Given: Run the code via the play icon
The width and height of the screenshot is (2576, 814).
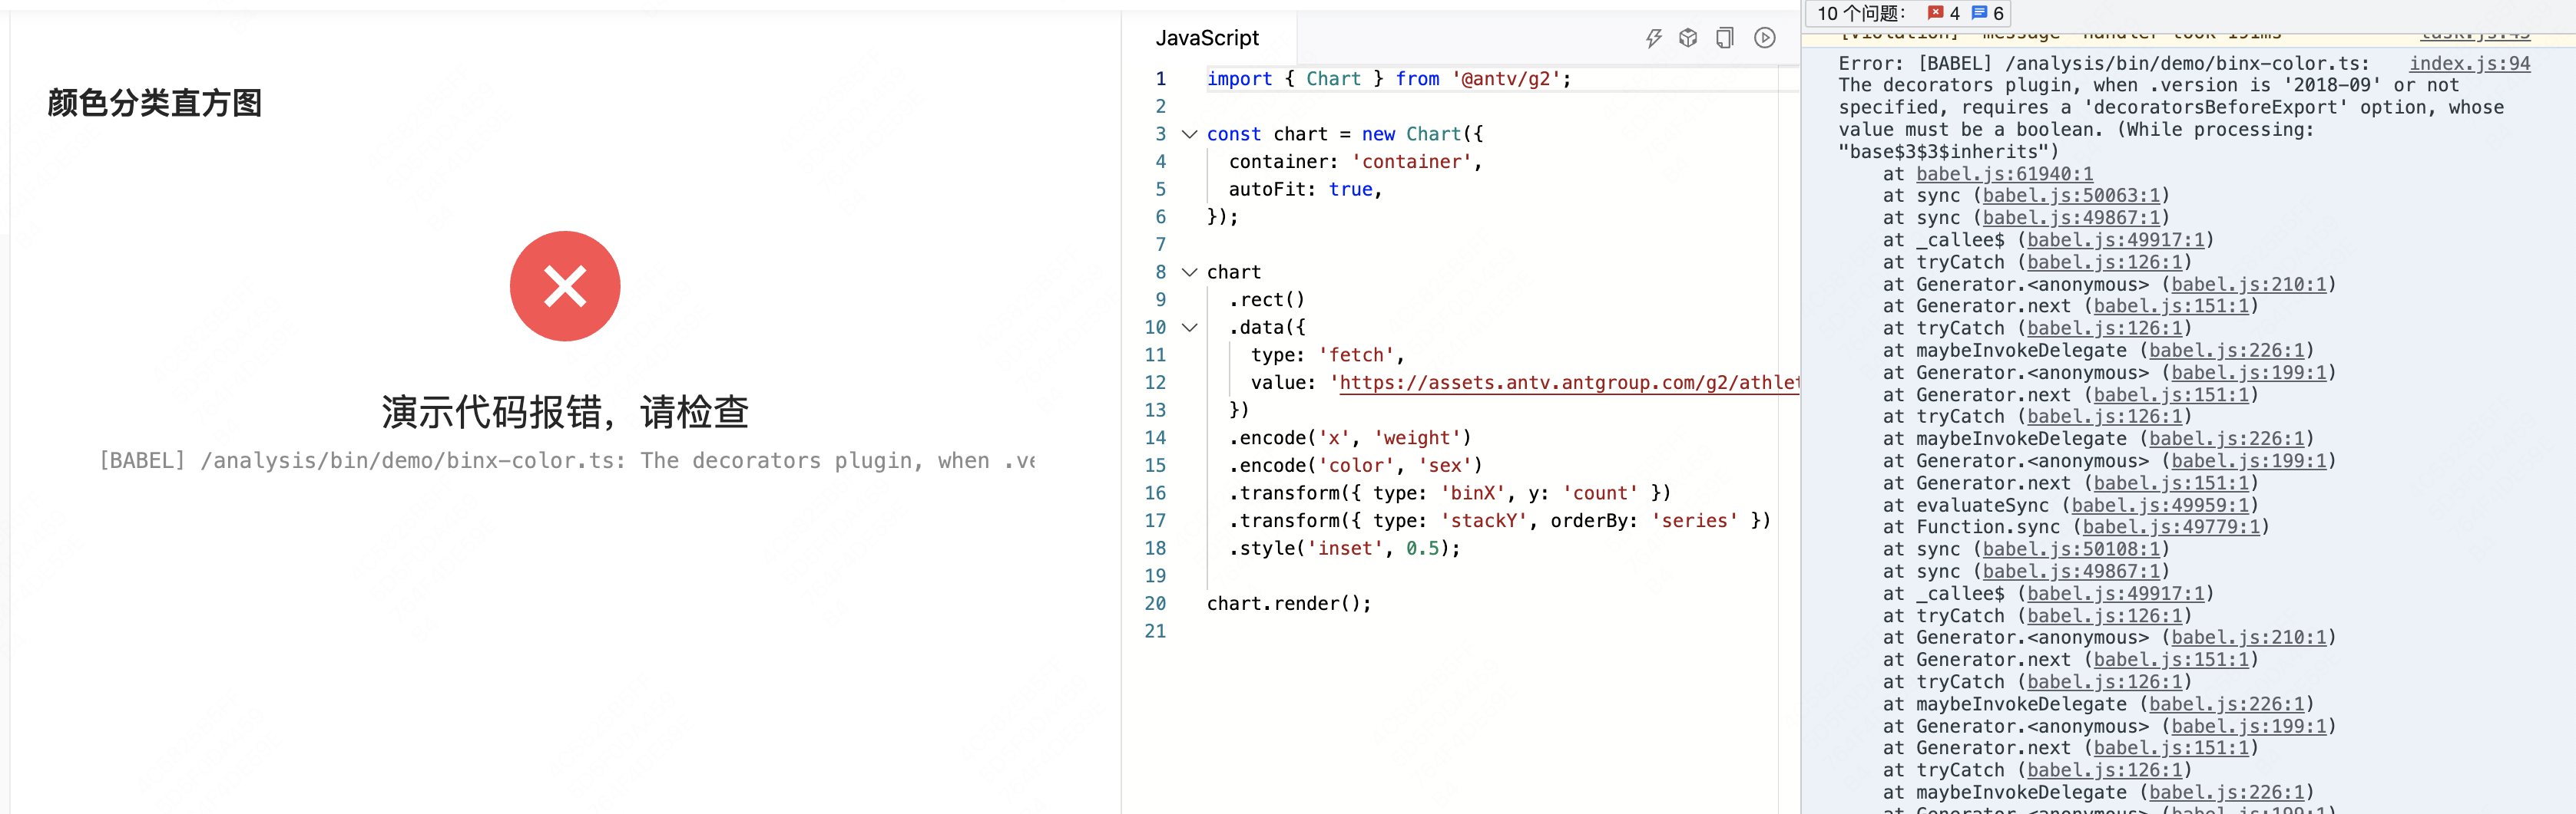Looking at the screenshot, I should pyautogui.click(x=1764, y=37).
